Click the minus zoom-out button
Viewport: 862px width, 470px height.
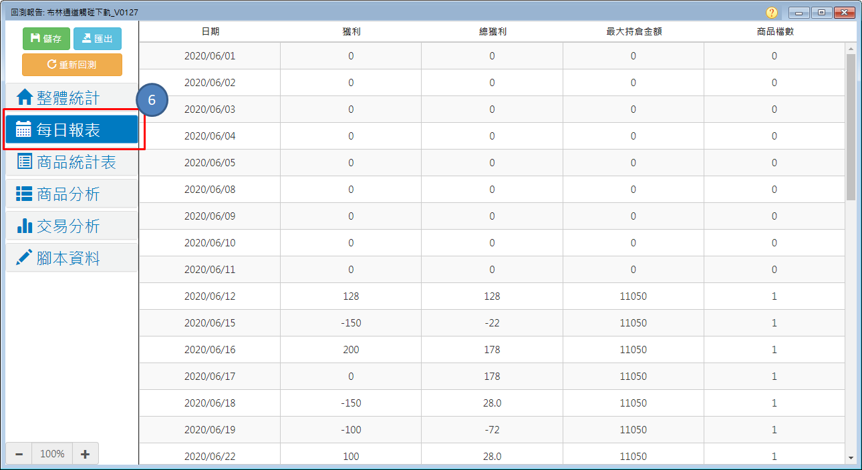(19, 454)
